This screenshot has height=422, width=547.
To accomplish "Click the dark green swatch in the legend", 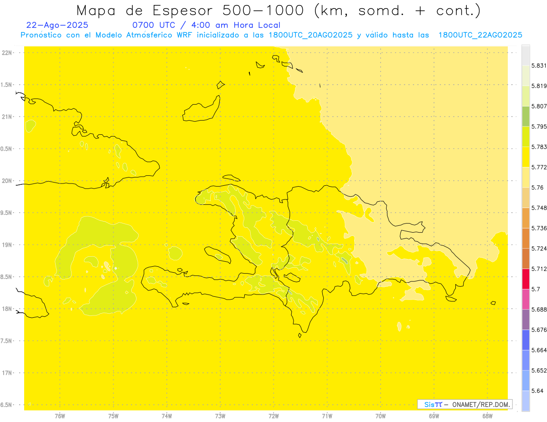I will (x=526, y=116).
